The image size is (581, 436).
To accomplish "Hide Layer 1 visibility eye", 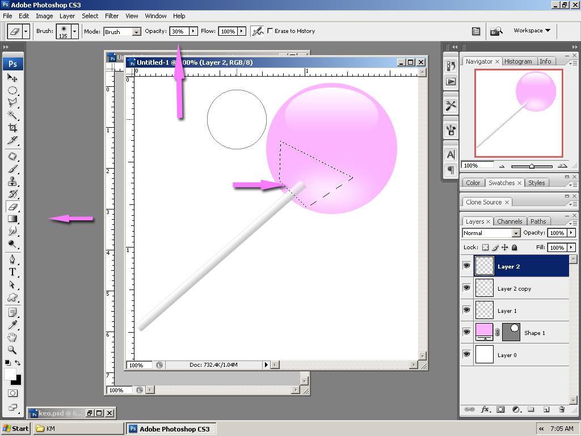I will point(467,310).
